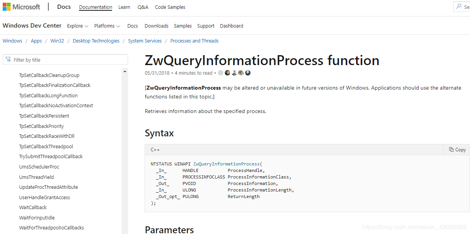Type in the Filter by title field
The height and width of the screenshot is (234, 470).
pos(69,60)
